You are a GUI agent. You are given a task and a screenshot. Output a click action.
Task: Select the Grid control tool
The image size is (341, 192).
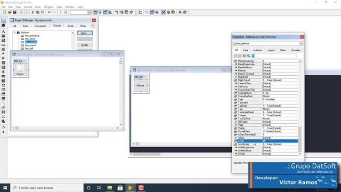click(4, 76)
